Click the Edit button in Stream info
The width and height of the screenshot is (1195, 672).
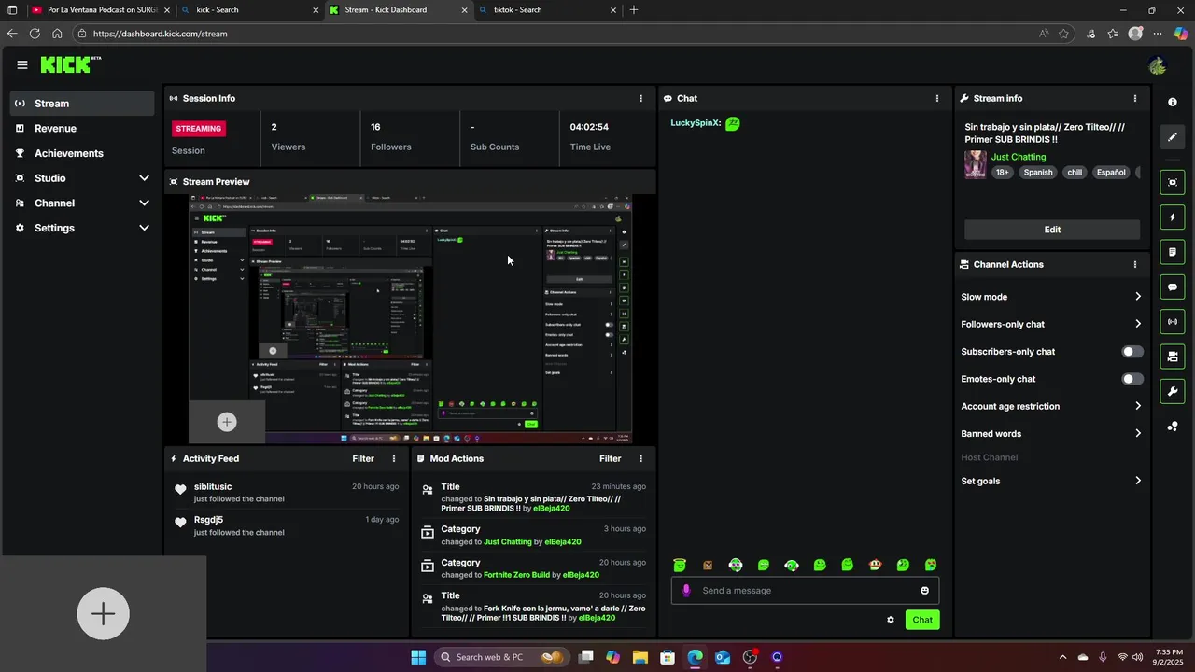coord(1052,230)
